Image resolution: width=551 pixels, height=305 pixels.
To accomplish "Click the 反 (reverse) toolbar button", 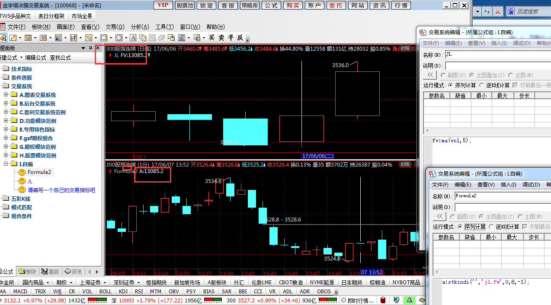I will coord(240,38).
